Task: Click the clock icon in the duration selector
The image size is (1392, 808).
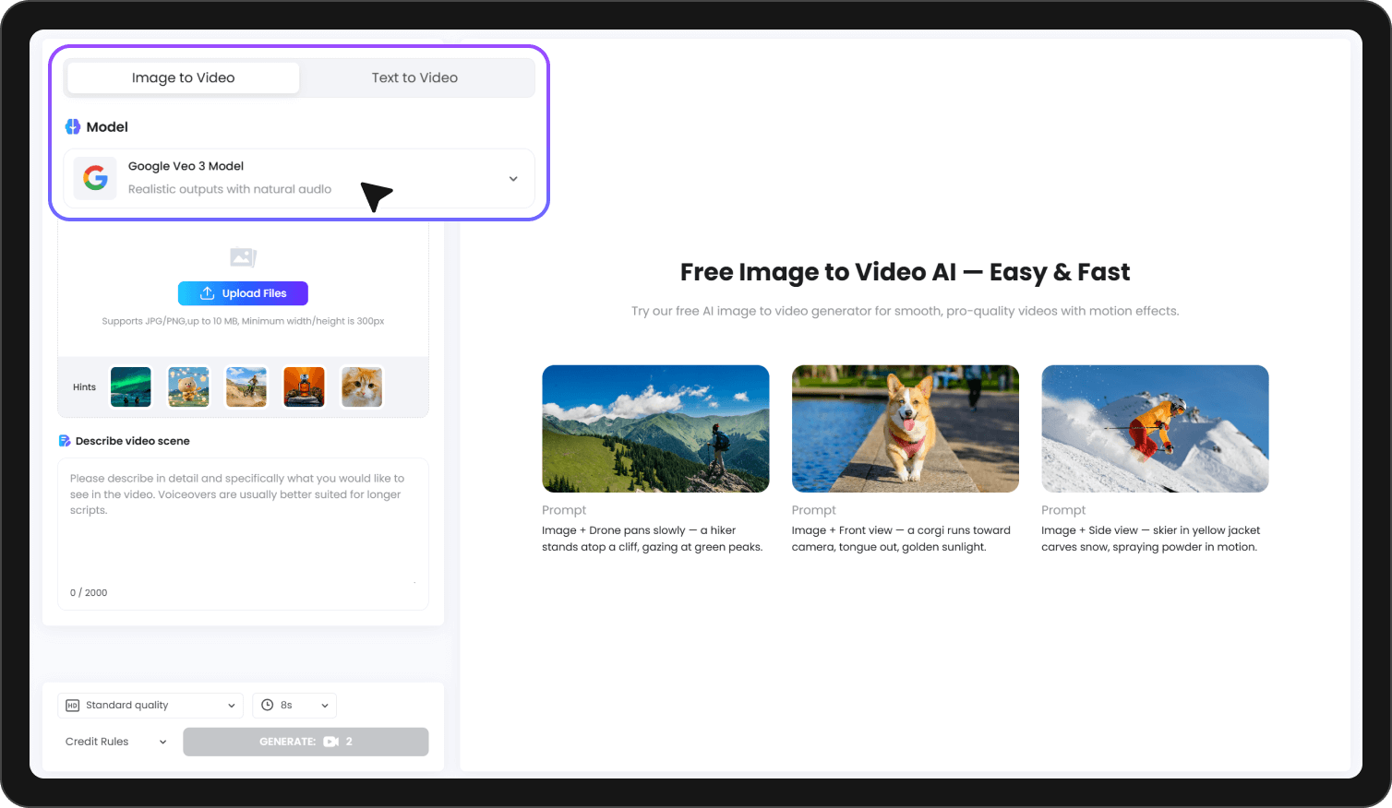Action: tap(268, 705)
